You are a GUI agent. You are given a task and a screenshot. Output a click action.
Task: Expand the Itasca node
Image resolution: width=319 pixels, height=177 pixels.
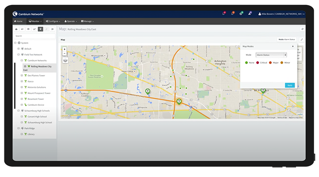22,81
